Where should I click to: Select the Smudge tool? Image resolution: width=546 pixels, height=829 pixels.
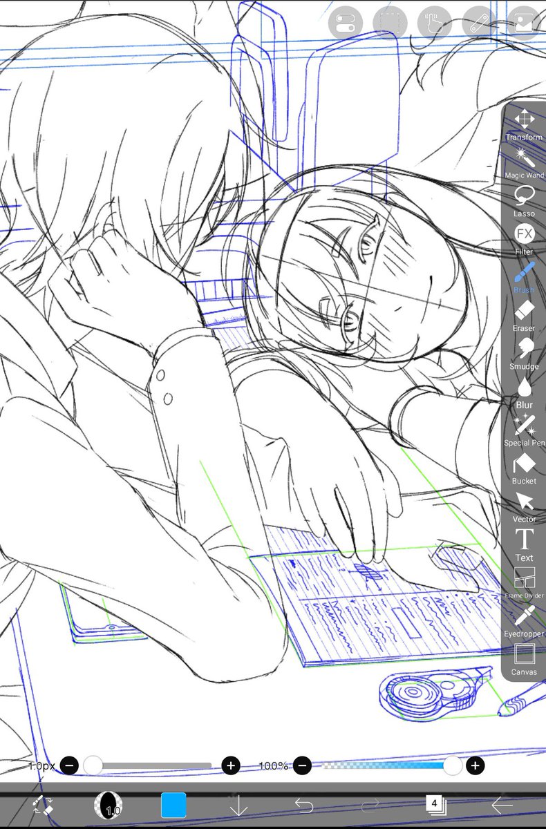(x=524, y=354)
